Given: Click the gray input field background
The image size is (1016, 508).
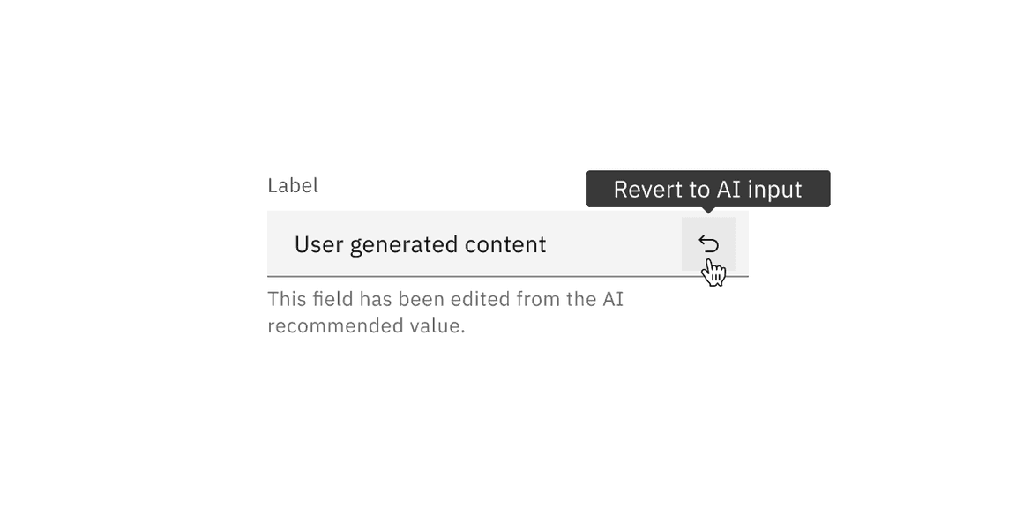Looking at the screenshot, I should (582, 243).
